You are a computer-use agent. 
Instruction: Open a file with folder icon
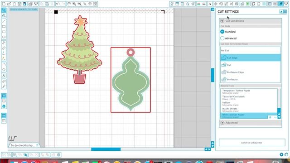9,4
